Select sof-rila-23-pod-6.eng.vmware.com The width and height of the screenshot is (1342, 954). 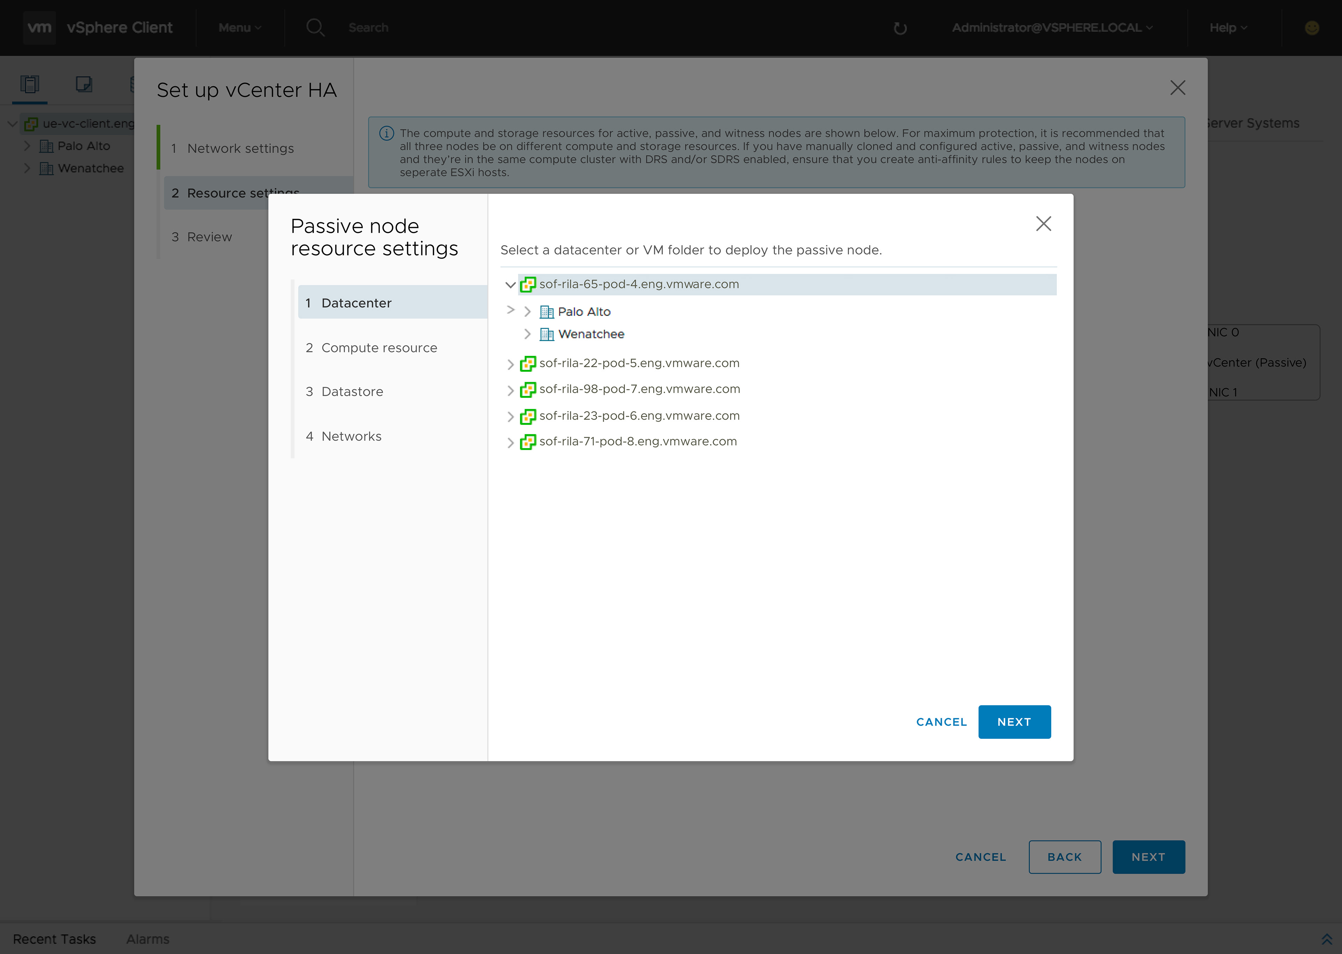(x=639, y=416)
